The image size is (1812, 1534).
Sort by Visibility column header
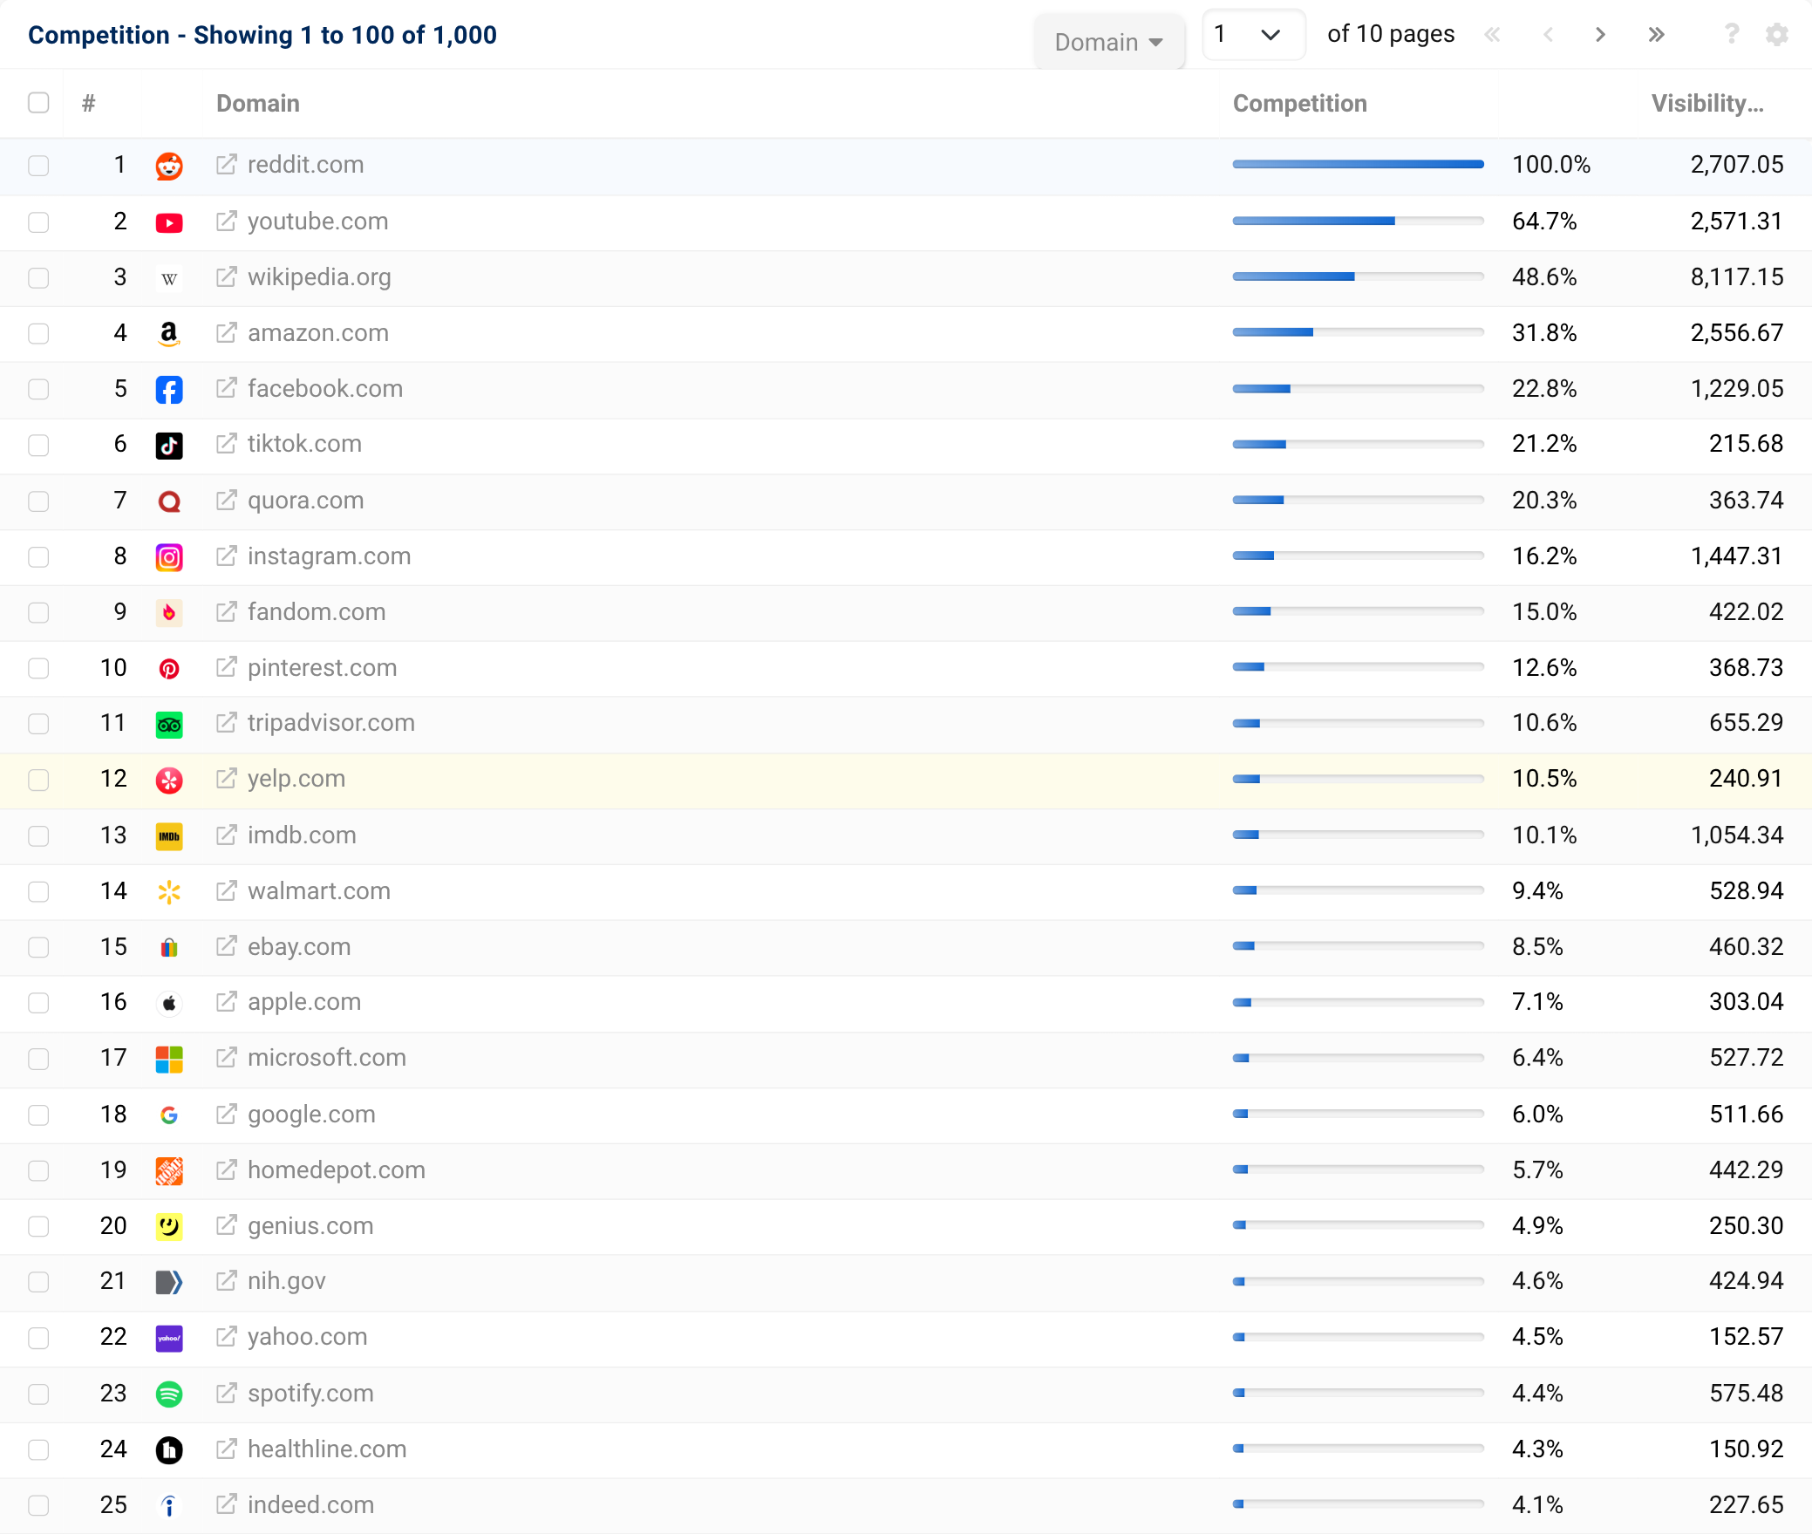click(x=1707, y=103)
